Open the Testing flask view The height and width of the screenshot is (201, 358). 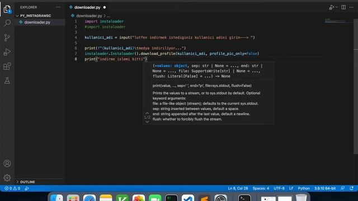tap(7, 80)
